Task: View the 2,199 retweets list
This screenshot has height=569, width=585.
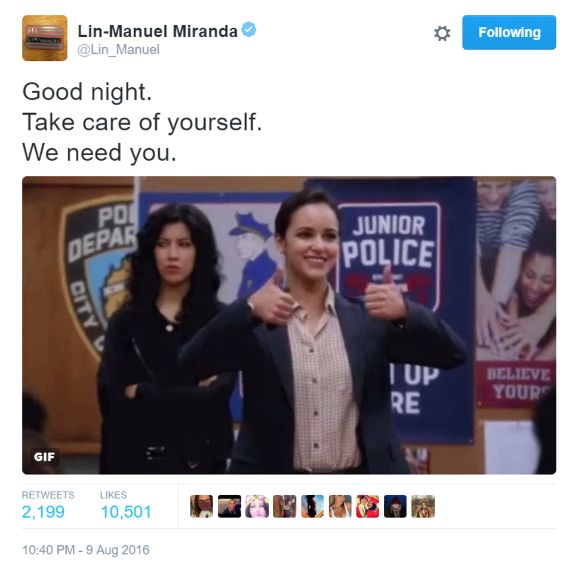Action: point(43,512)
